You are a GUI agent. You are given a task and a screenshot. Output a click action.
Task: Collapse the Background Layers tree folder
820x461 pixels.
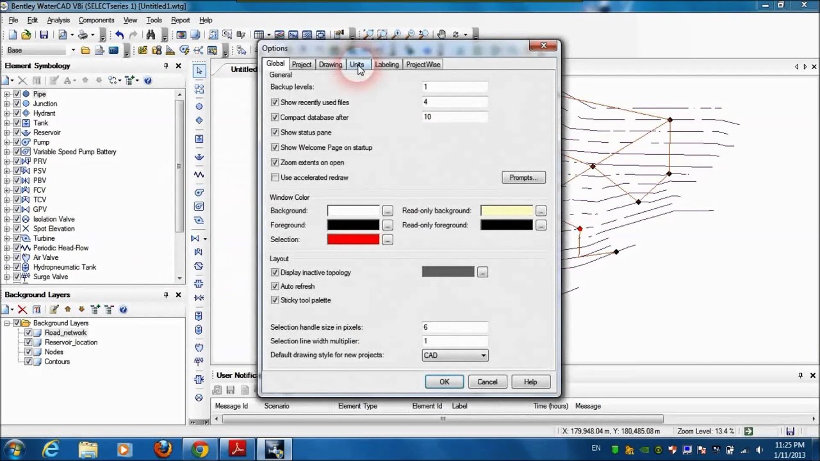(x=7, y=323)
